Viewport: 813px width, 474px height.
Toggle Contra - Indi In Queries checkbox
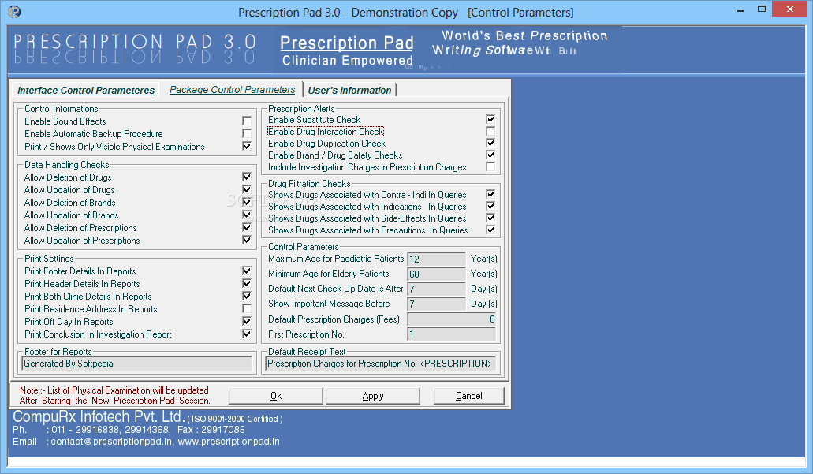490,195
